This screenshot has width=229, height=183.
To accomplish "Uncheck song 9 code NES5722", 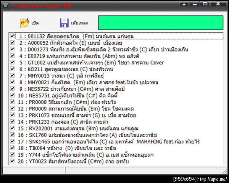I will [12, 88].
